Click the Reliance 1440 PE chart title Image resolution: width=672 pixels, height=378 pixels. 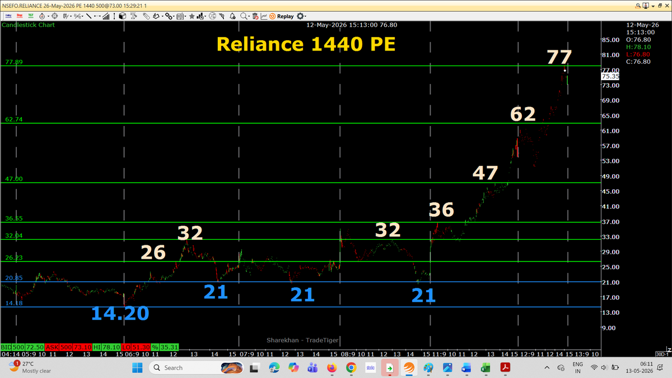point(306,44)
